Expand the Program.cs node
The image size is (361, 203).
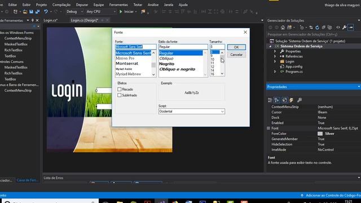tap(275, 72)
